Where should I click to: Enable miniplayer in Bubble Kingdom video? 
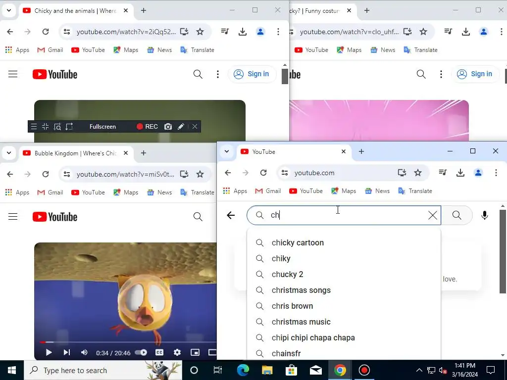point(195,352)
